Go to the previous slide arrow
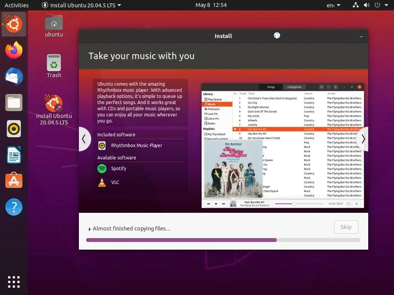Image resolution: width=394 pixels, height=295 pixels. click(x=84, y=139)
